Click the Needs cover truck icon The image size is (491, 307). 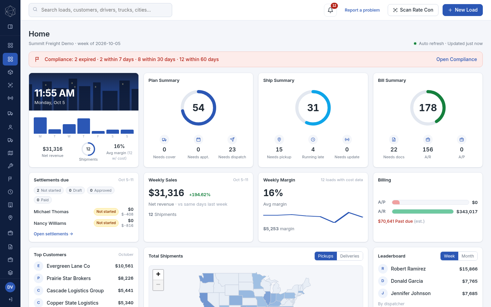[164, 140]
